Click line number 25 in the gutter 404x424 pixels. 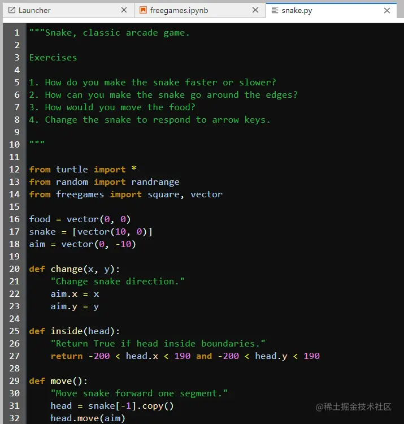pyautogui.click(x=14, y=331)
